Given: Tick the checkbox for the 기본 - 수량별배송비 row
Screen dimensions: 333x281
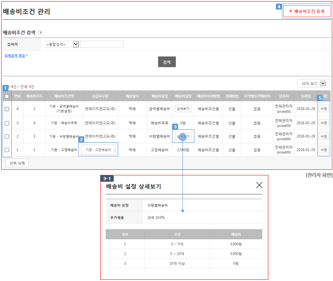Looking at the screenshot, I should [x=7, y=136].
